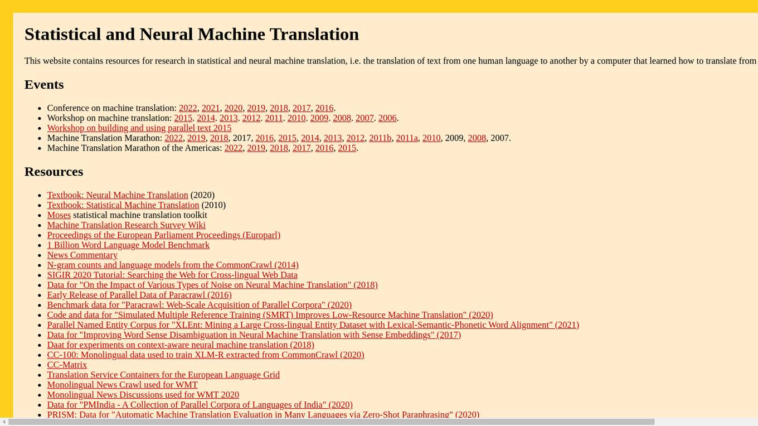Open Monolingual News Crawl used for WMT

coord(123,386)
